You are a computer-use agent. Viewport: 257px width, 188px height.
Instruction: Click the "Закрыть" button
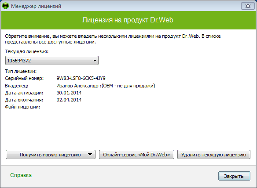click(234, 176)
